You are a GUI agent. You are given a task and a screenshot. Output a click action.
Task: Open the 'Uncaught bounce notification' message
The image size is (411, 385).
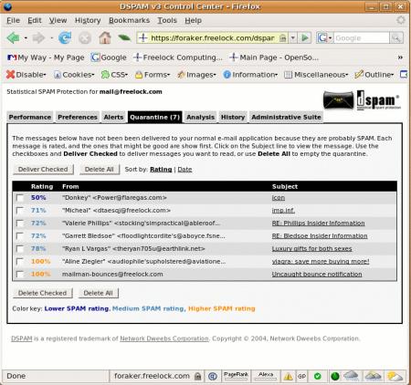click(x=317, y=275)
